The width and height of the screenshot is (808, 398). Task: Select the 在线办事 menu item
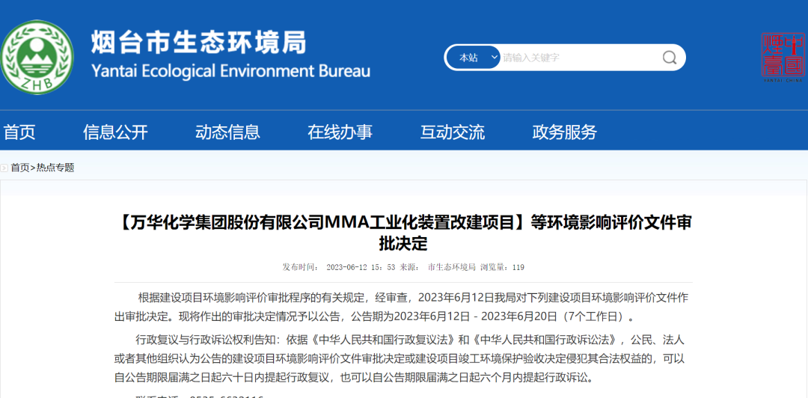(340, 132)
